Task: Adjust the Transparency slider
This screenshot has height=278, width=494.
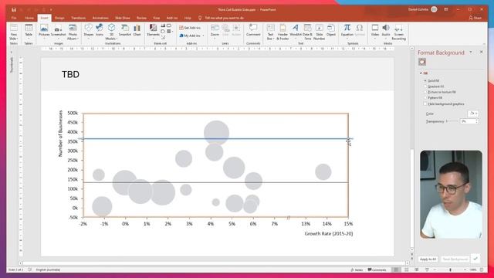Action: tap(452, 121)
